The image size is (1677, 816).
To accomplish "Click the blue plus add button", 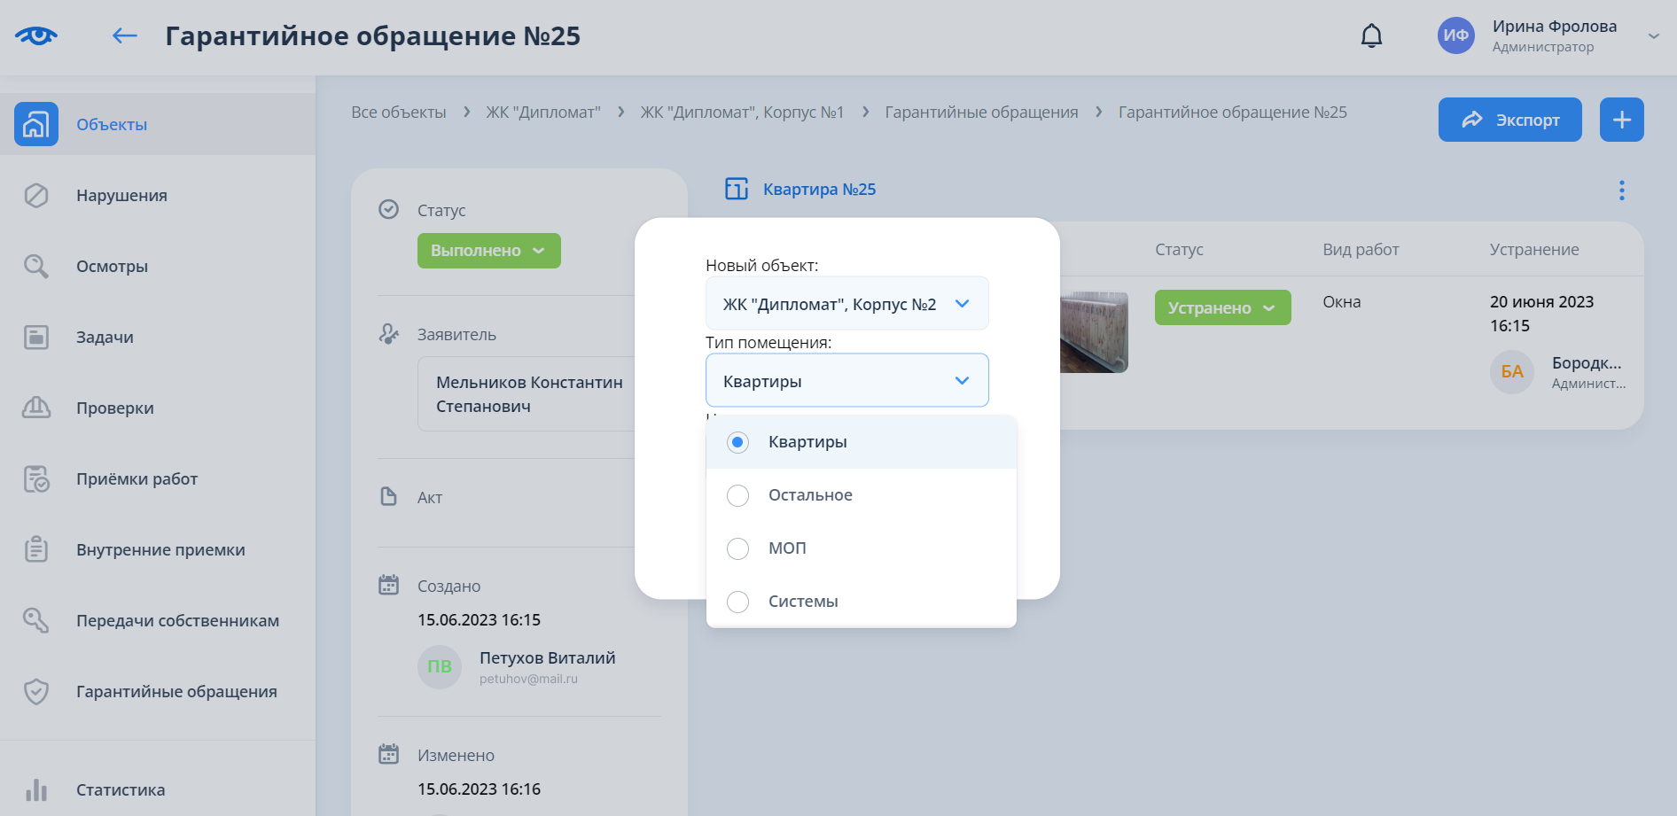I will 1621,120.
